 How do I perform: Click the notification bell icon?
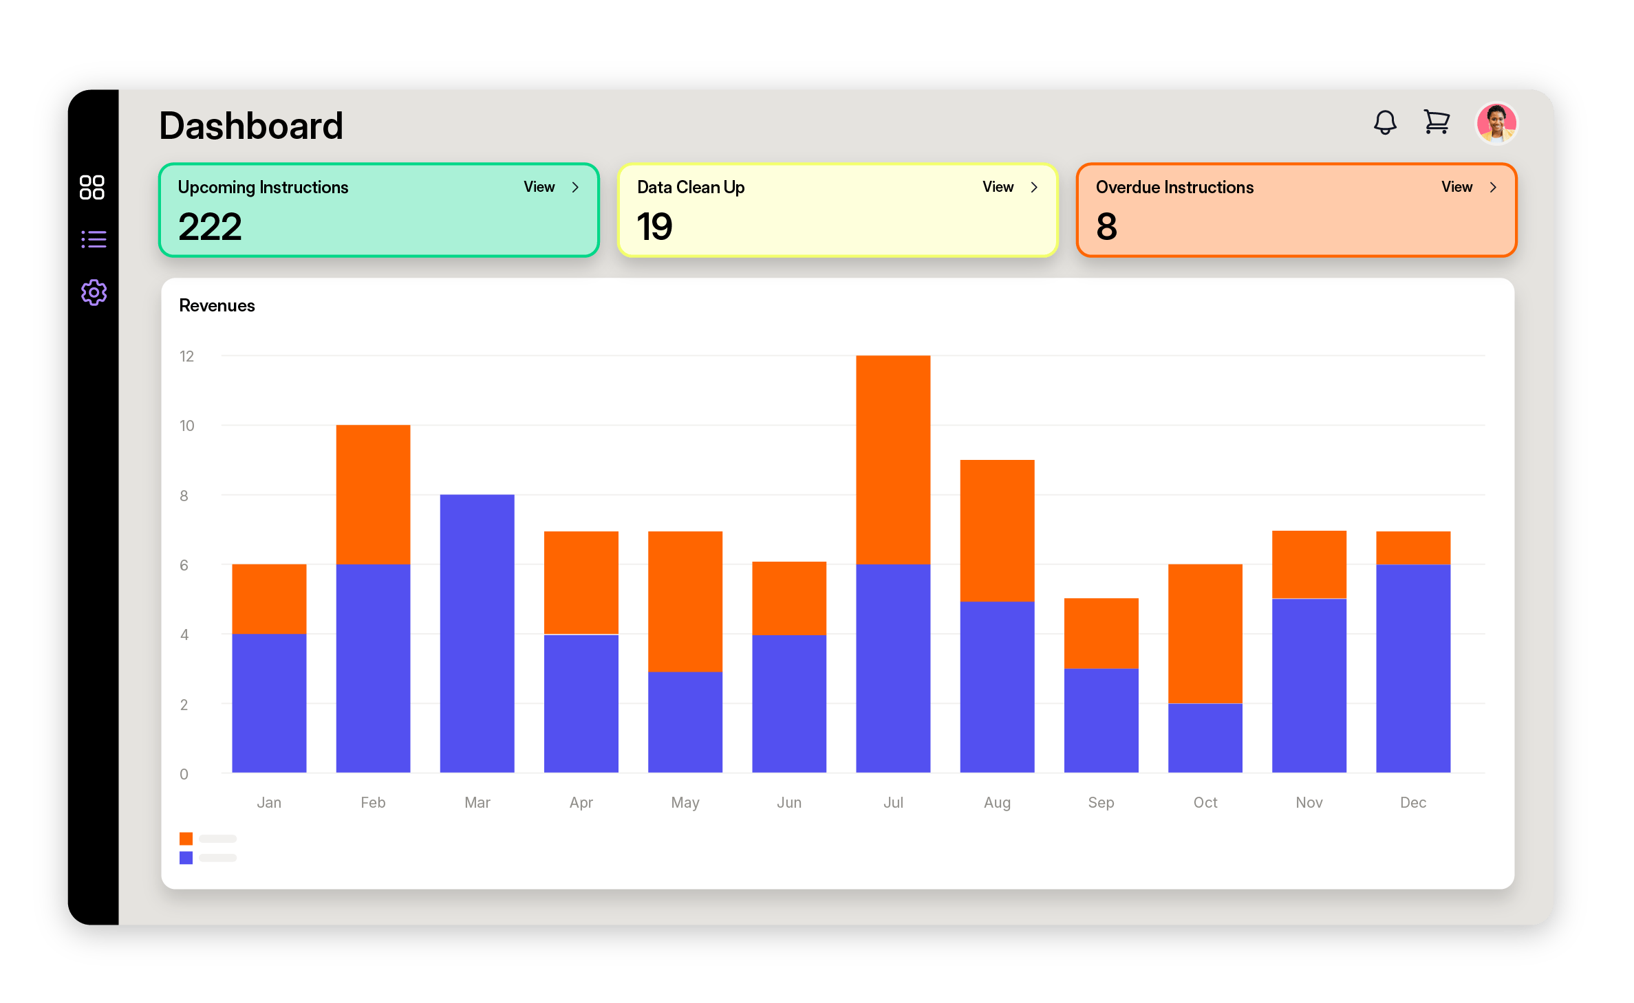tap(1385, 123)
